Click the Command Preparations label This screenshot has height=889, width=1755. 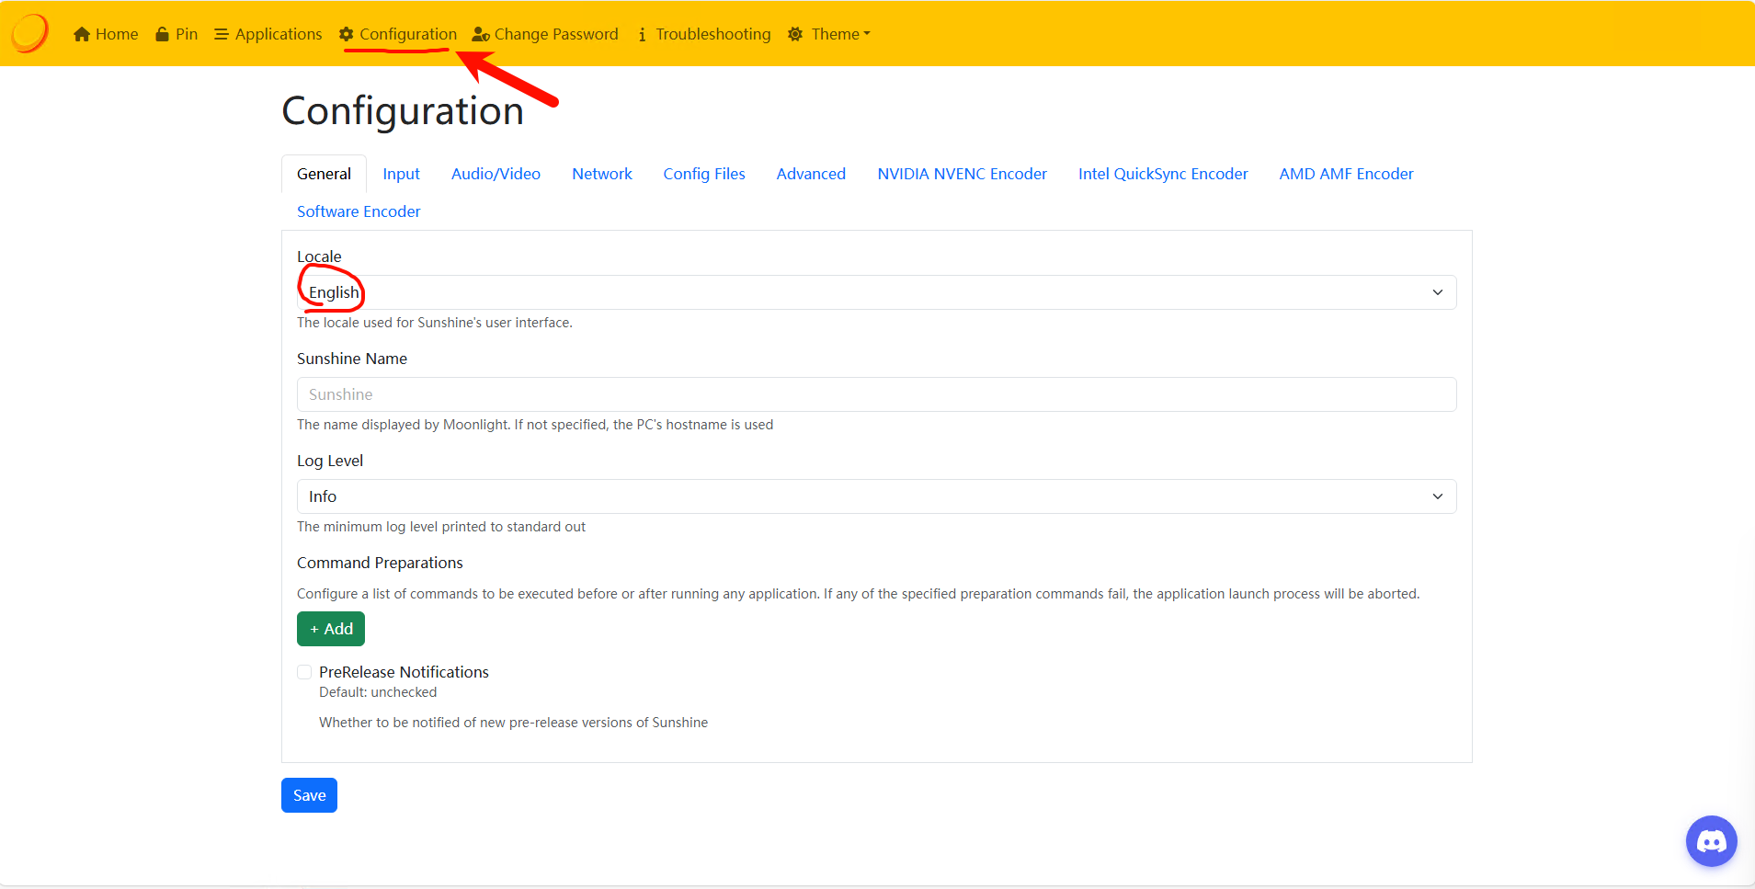(380, 563)
